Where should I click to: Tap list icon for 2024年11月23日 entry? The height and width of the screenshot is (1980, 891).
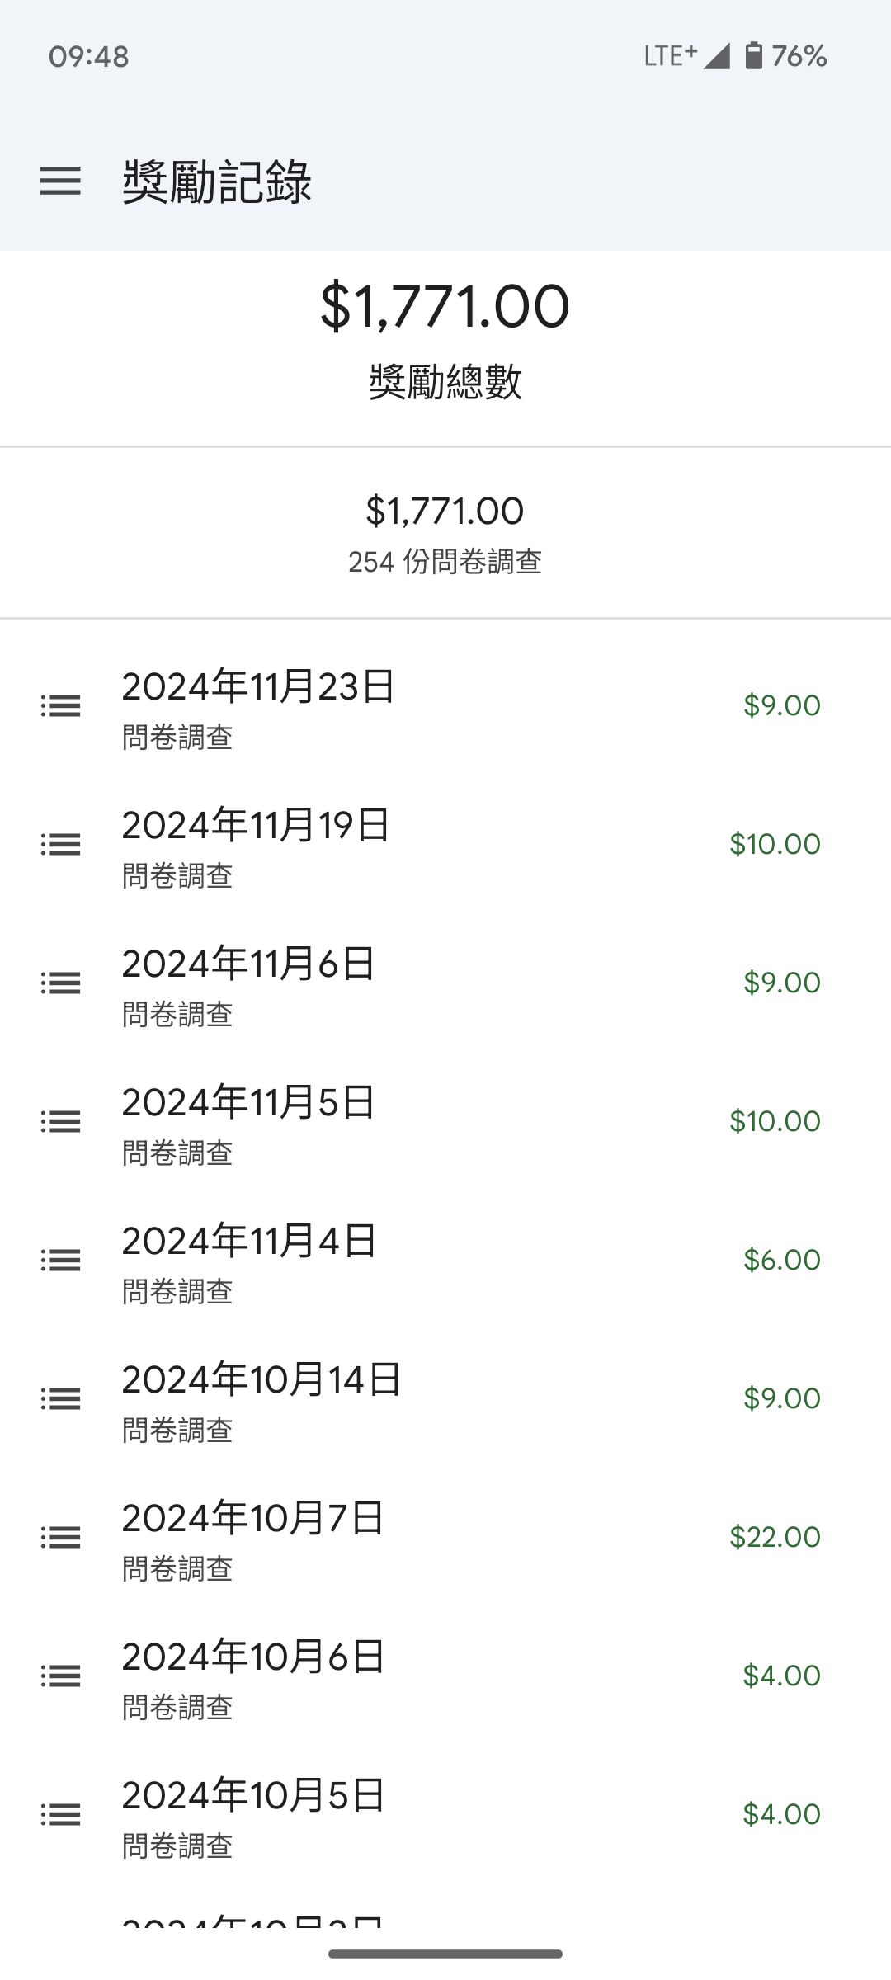pos(60,706)
